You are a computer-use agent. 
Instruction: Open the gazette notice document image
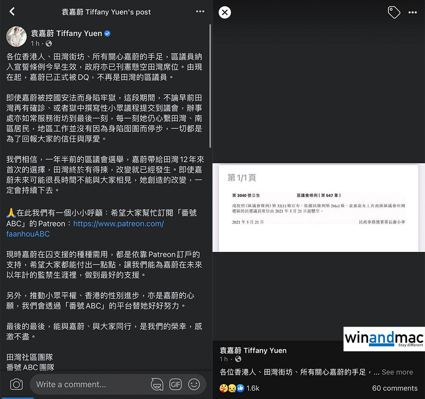318,208
